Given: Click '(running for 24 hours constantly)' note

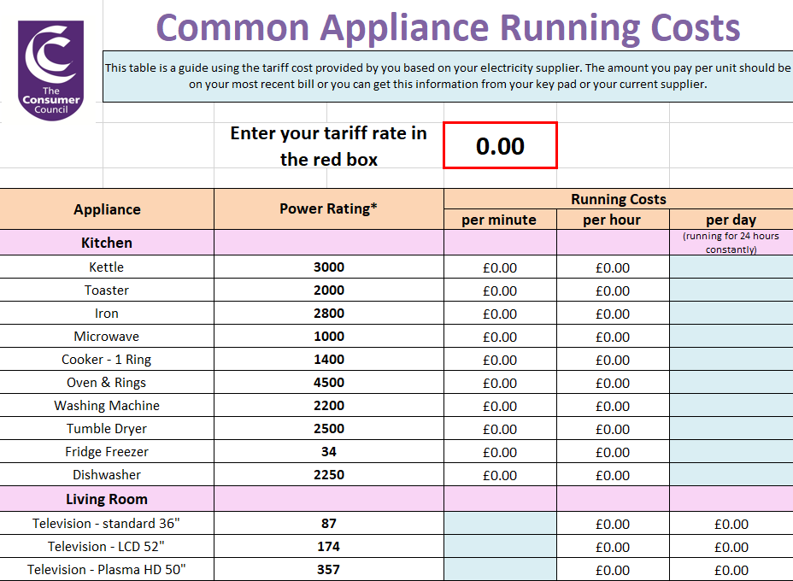Looking at the screenshot, I should pyautogui.click(x=731, y=243).
